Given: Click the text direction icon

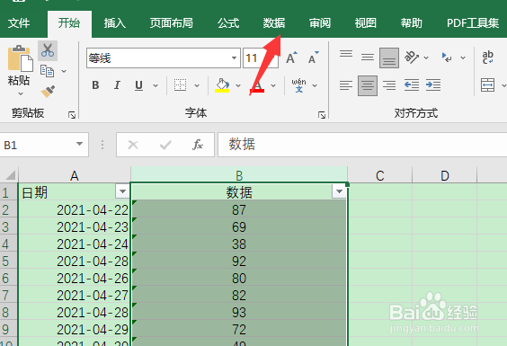Looking at the screenshot, I should click(448, 58).
